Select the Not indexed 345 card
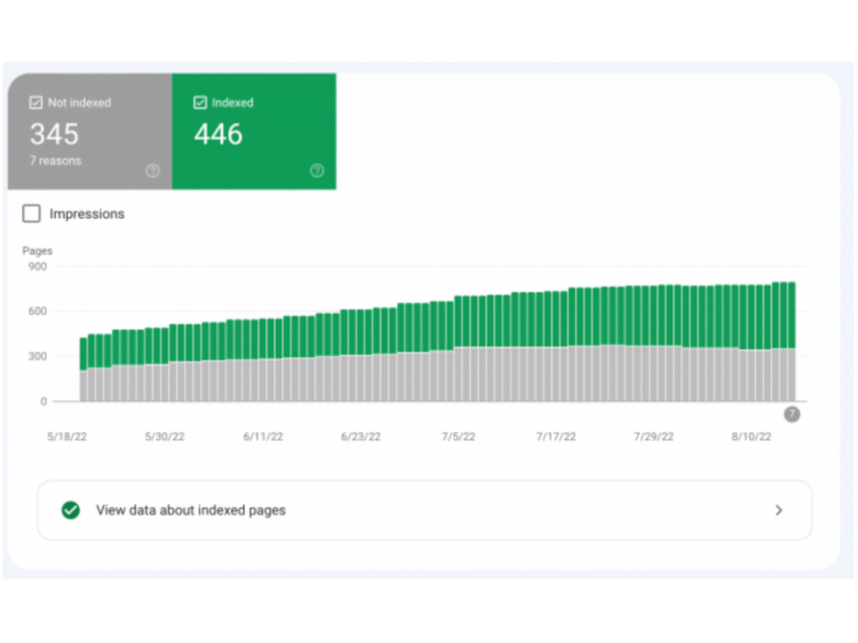Viewport: 858px width, 643px height. coord(90,131)
